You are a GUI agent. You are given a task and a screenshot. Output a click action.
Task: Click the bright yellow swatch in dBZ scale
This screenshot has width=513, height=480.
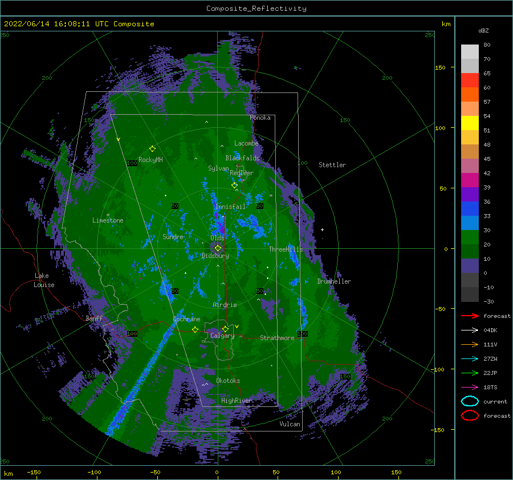click(470, 123)
